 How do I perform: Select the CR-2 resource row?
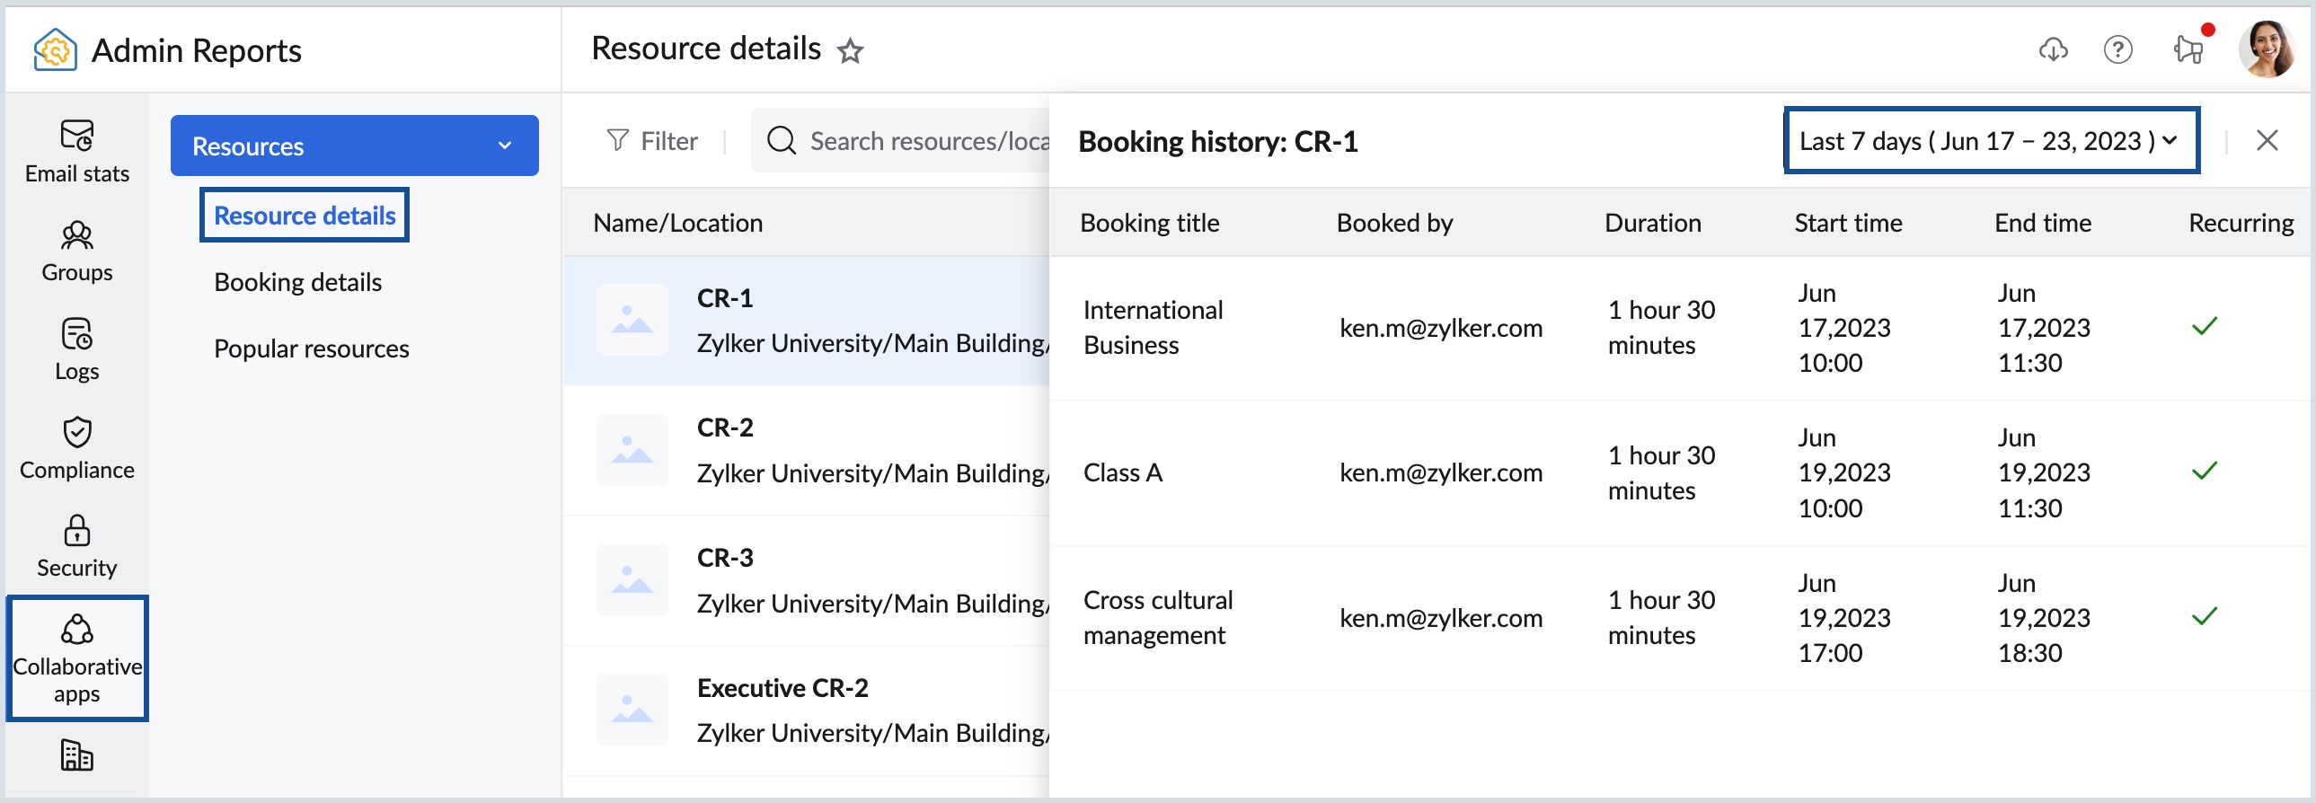(x=807, y=451)
